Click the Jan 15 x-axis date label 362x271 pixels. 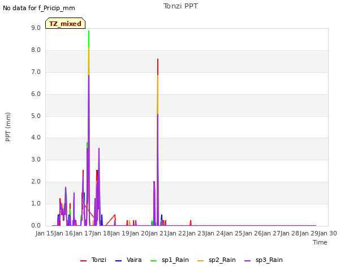[x=45, y=233]
